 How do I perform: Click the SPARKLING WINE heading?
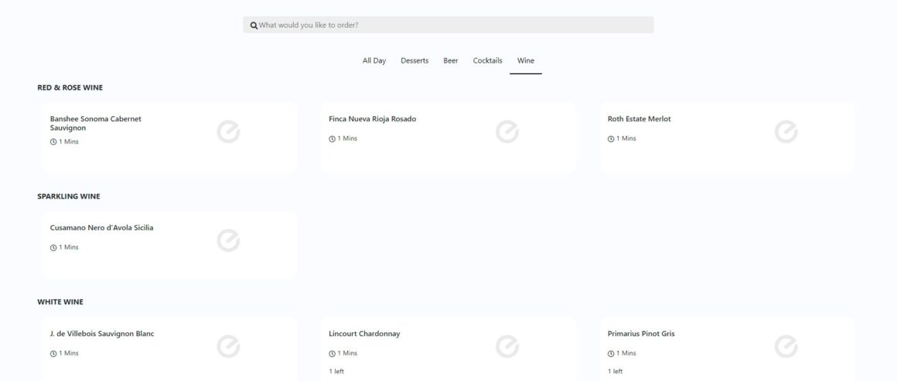click(69, 196)
